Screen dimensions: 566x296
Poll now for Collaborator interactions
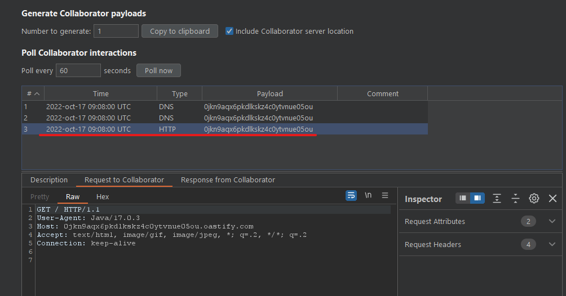click(x=158, y=71)
